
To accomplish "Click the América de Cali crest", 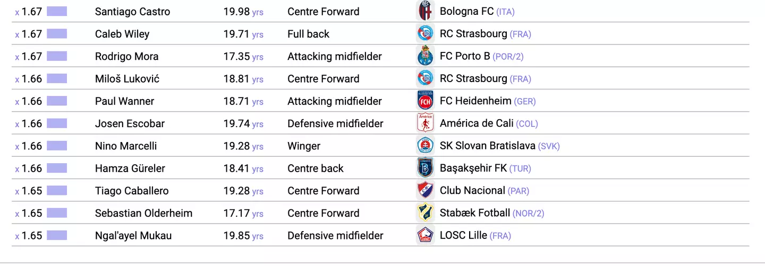I will pyautogui.click(x=426, y=123).
